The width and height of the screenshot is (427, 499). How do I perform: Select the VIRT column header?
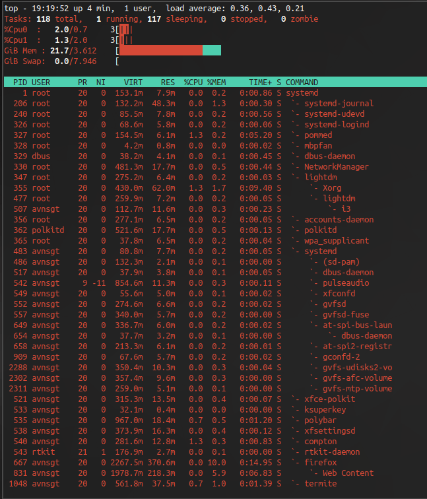click(x=133, y=83)
